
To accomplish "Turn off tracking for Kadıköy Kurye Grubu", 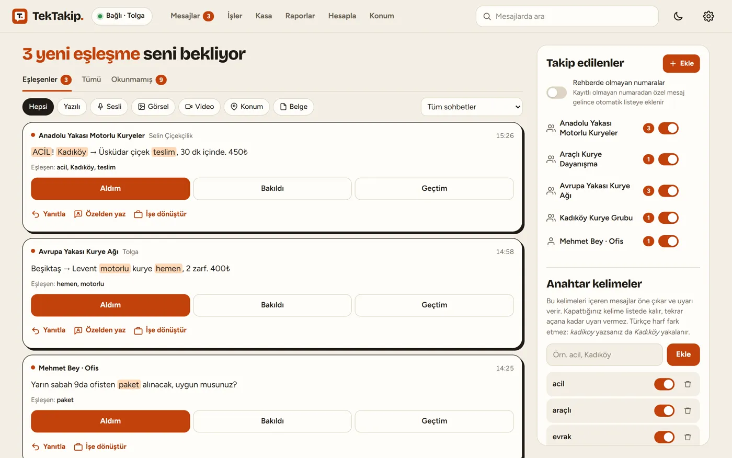I will tap(668, 218).
